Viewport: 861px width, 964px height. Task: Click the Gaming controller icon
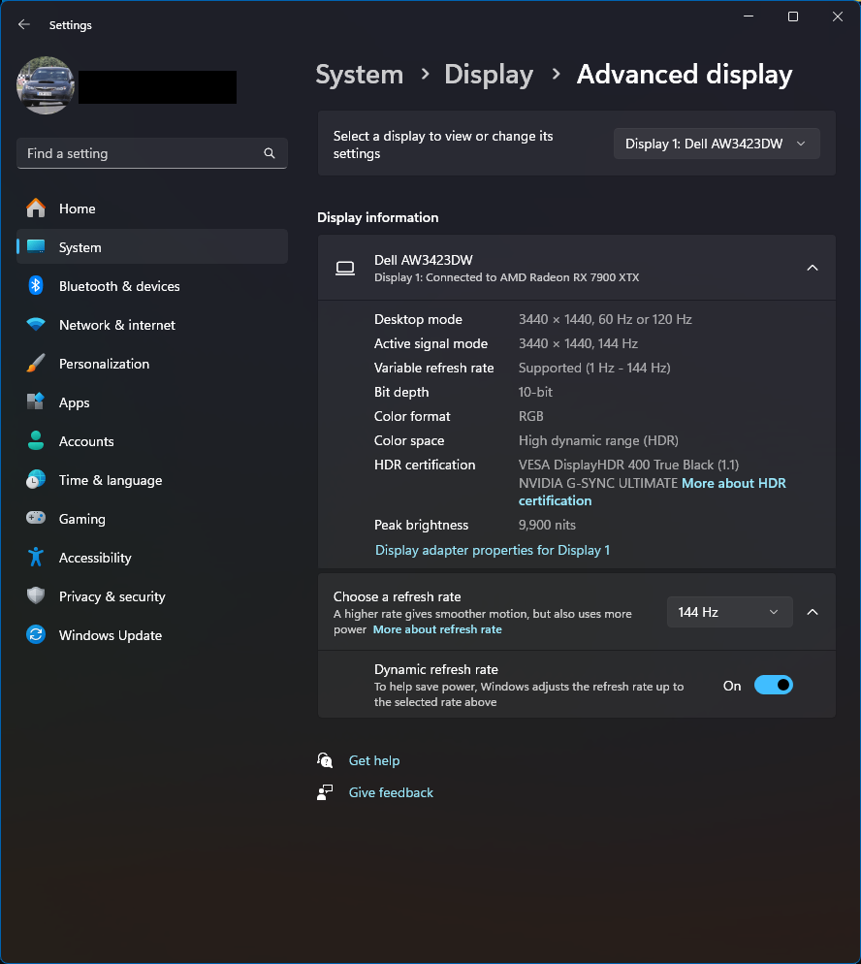(36, 518)
